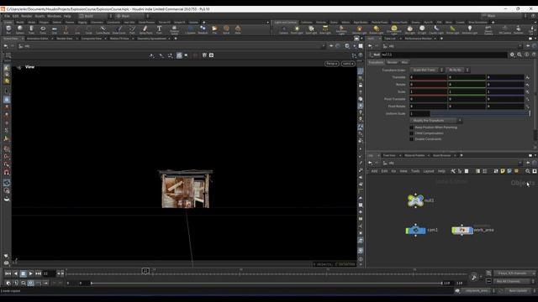This screenshot has width=538, height=302.
Task: Open the Misc parameter tab
Action: [x=404, y=62]
